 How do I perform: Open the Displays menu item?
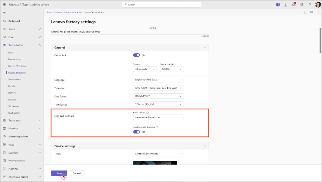(x=12, y=100)
